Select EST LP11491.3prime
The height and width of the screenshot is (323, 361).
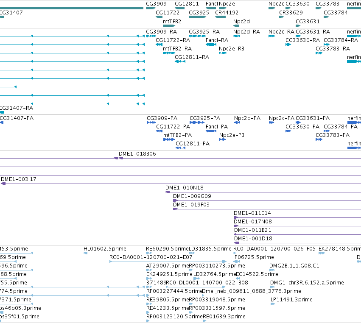point(291,300)
